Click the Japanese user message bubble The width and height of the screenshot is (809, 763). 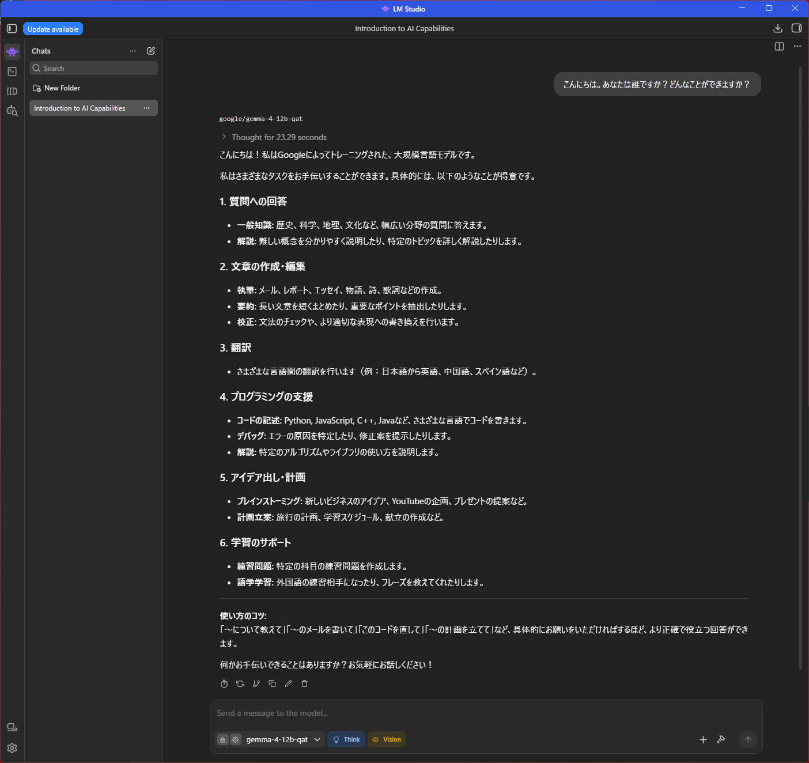point(657,84)
